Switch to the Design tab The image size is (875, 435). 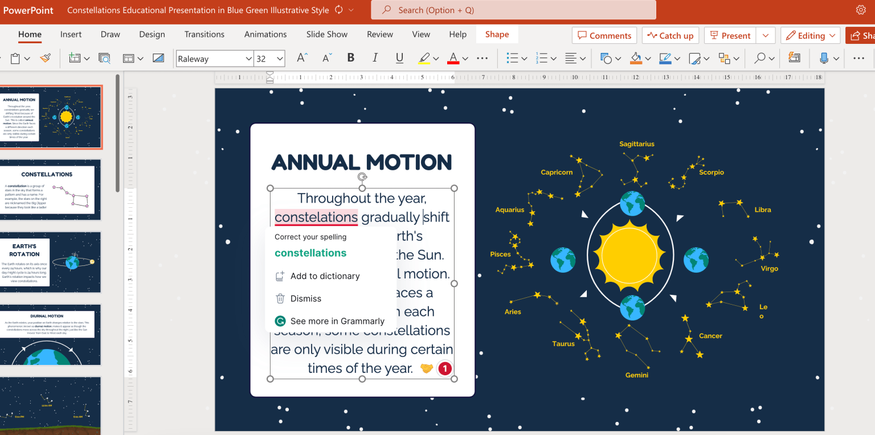(x=152, y=34)
